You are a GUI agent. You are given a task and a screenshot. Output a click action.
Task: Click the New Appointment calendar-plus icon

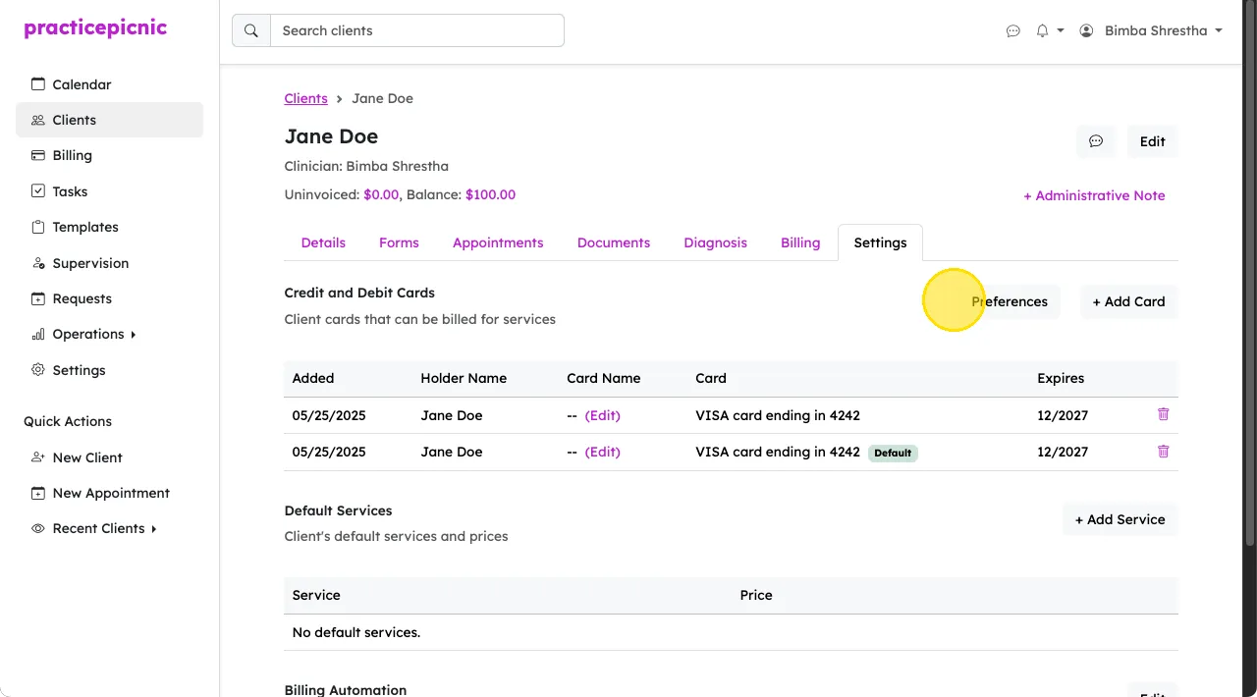point(38,493)
